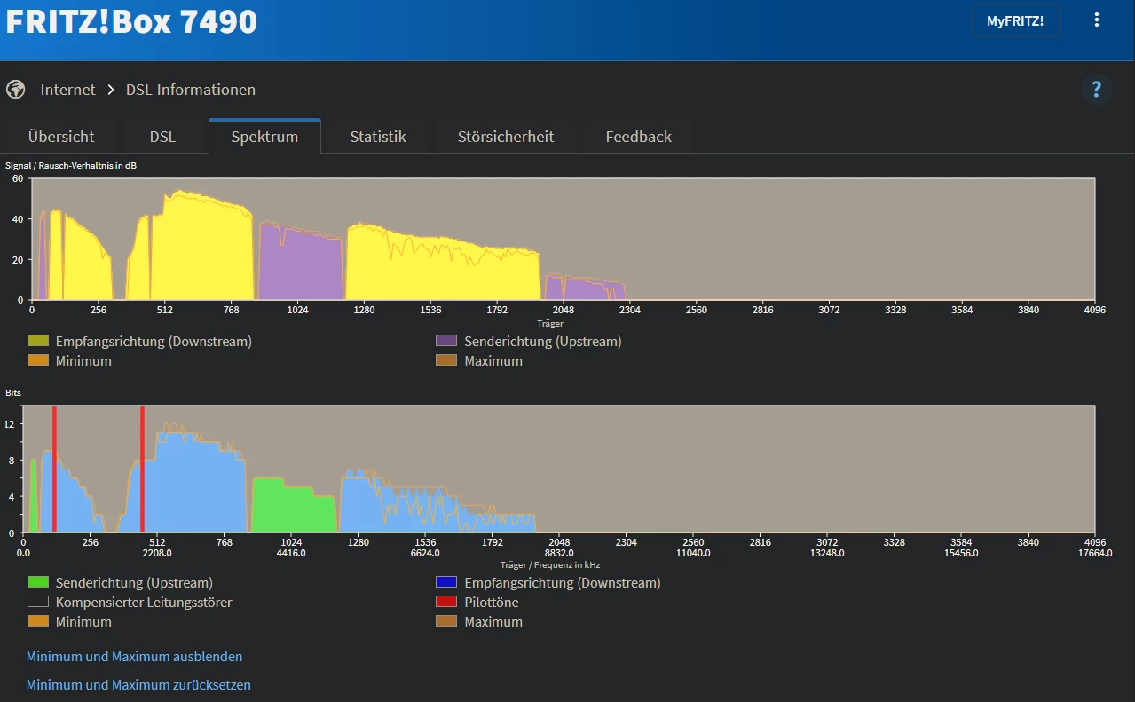Click the globe Internet icon in breadcrumb

tap(15, 90)
